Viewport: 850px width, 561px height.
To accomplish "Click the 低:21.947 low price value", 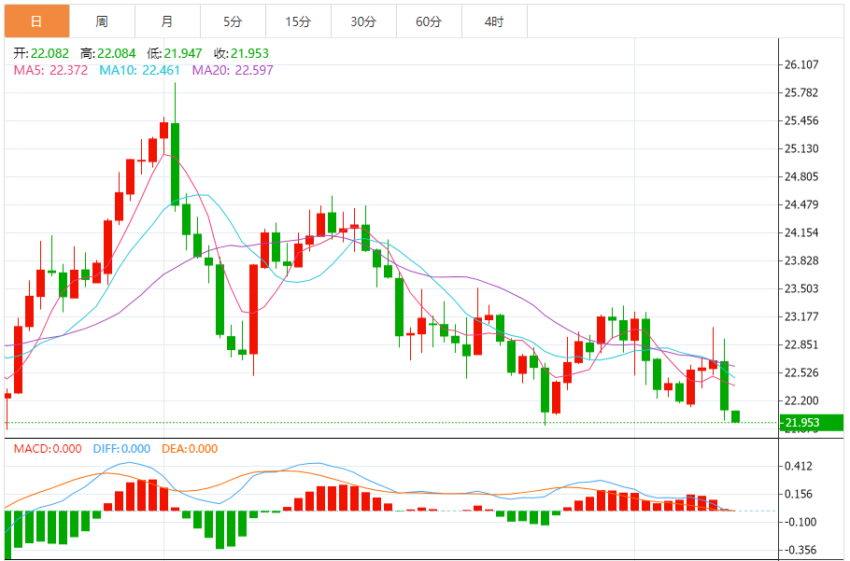I will click(x=175, y=53).
